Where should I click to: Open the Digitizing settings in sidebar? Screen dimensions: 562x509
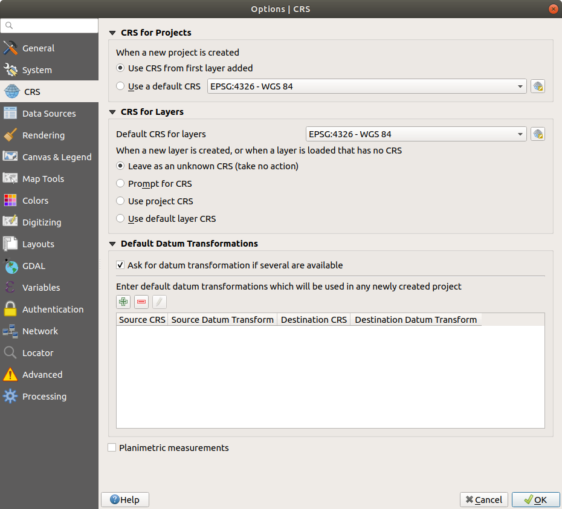coord(42,222)
